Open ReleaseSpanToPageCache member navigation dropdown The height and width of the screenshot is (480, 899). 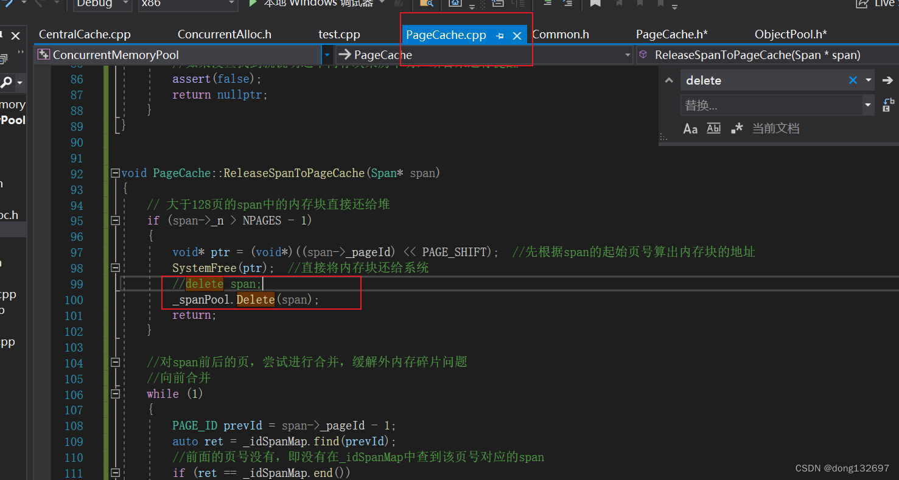click(x=767, y=55)
